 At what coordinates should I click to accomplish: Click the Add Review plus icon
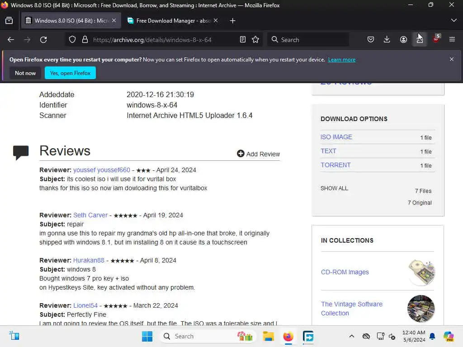[x=241, y=154]
